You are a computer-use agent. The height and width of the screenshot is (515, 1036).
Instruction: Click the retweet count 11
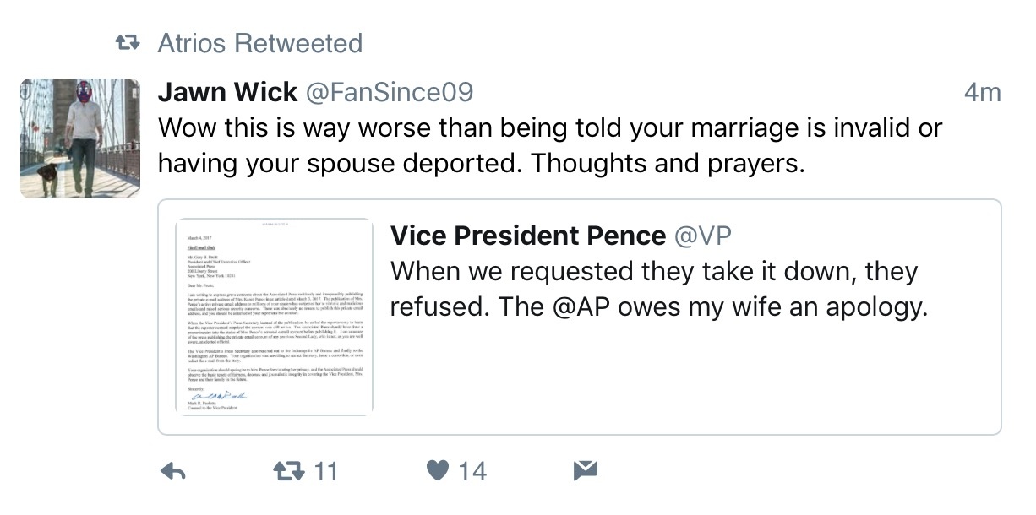tap(325, 471)
